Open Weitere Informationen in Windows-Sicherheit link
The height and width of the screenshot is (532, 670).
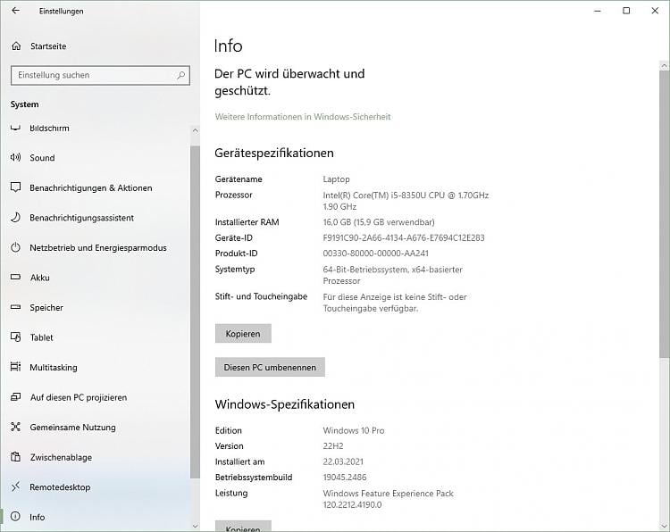[x=303, y=117]
